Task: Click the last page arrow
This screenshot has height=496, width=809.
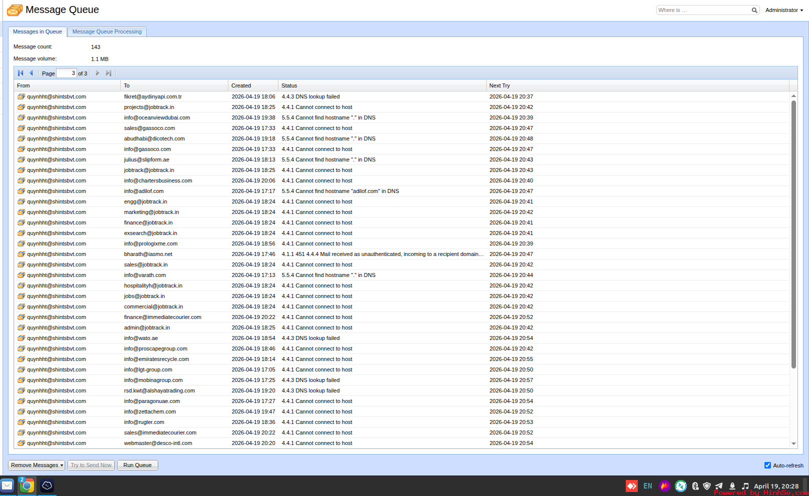Action: point(108,73)
